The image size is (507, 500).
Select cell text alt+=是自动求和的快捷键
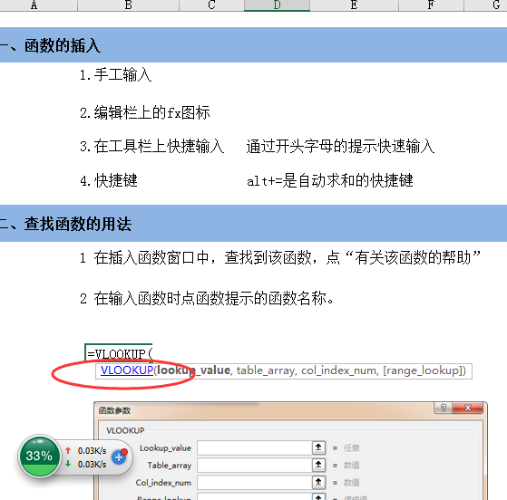330,180
